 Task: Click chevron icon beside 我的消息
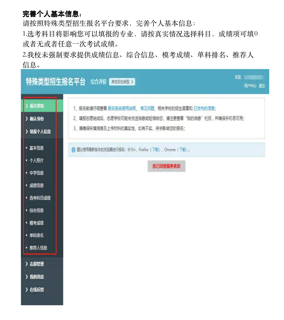click(27, 277)
